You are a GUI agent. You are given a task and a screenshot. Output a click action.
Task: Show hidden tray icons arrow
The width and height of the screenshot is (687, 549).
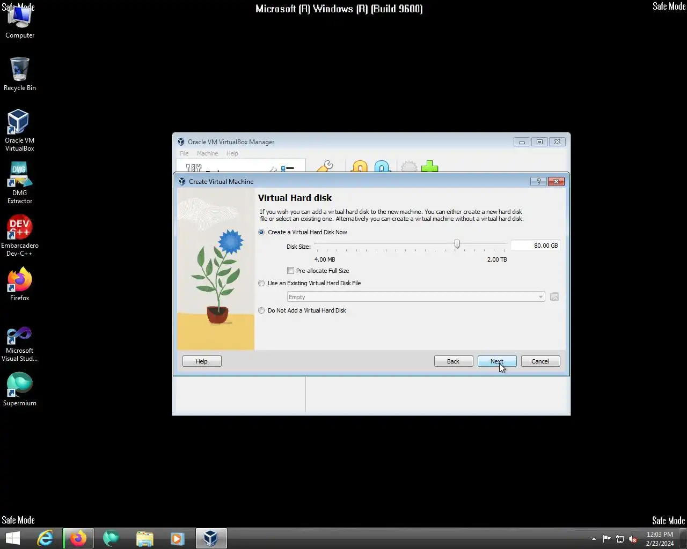(594, 539)
